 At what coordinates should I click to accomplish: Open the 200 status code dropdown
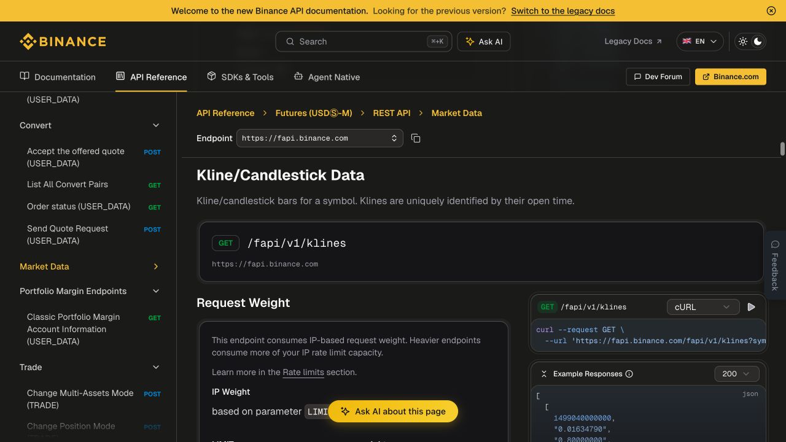737,374
